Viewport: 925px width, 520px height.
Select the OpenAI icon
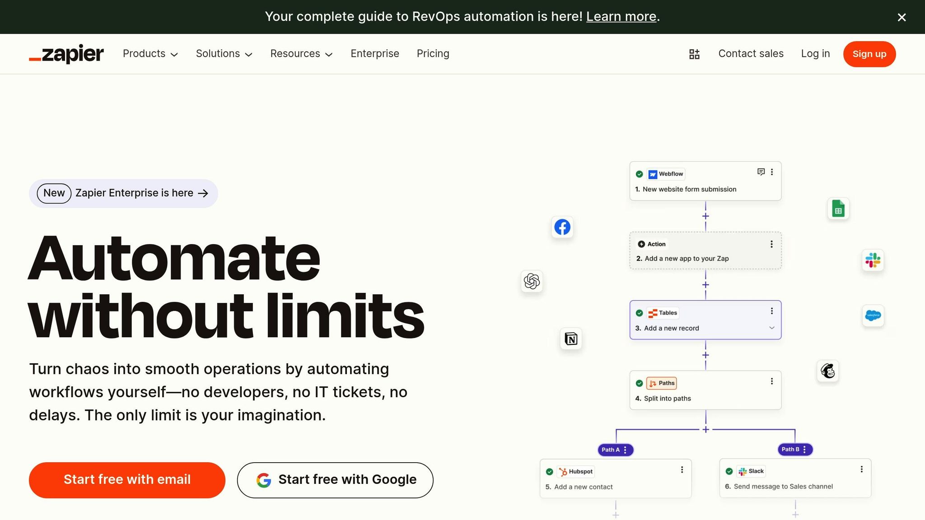tap(532, 281)
